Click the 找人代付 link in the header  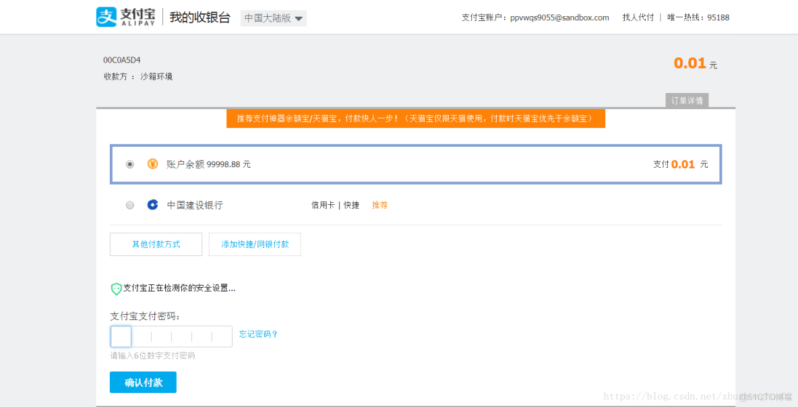pyautogui.click(x=638, y=17)
